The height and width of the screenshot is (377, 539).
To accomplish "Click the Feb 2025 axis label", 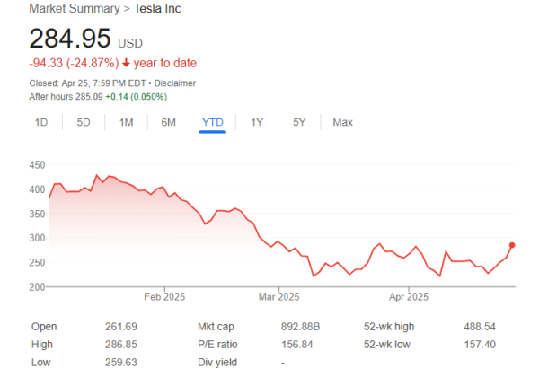I will tap(163, 295).
